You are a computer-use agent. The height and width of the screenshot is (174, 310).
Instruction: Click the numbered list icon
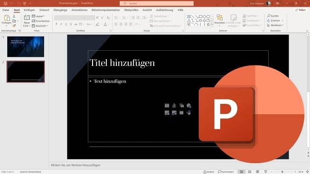pos(124,18)
